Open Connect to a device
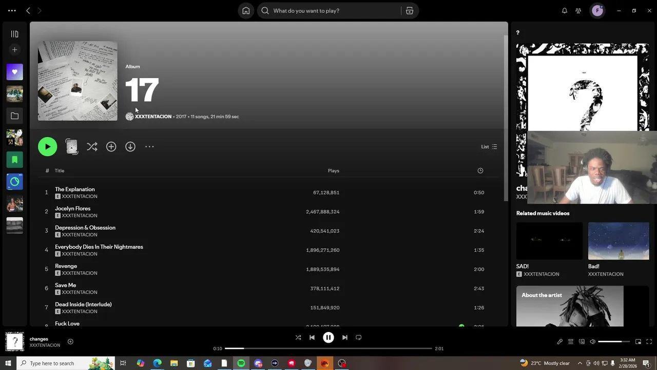Screen dimensions: 657x370 582,342
